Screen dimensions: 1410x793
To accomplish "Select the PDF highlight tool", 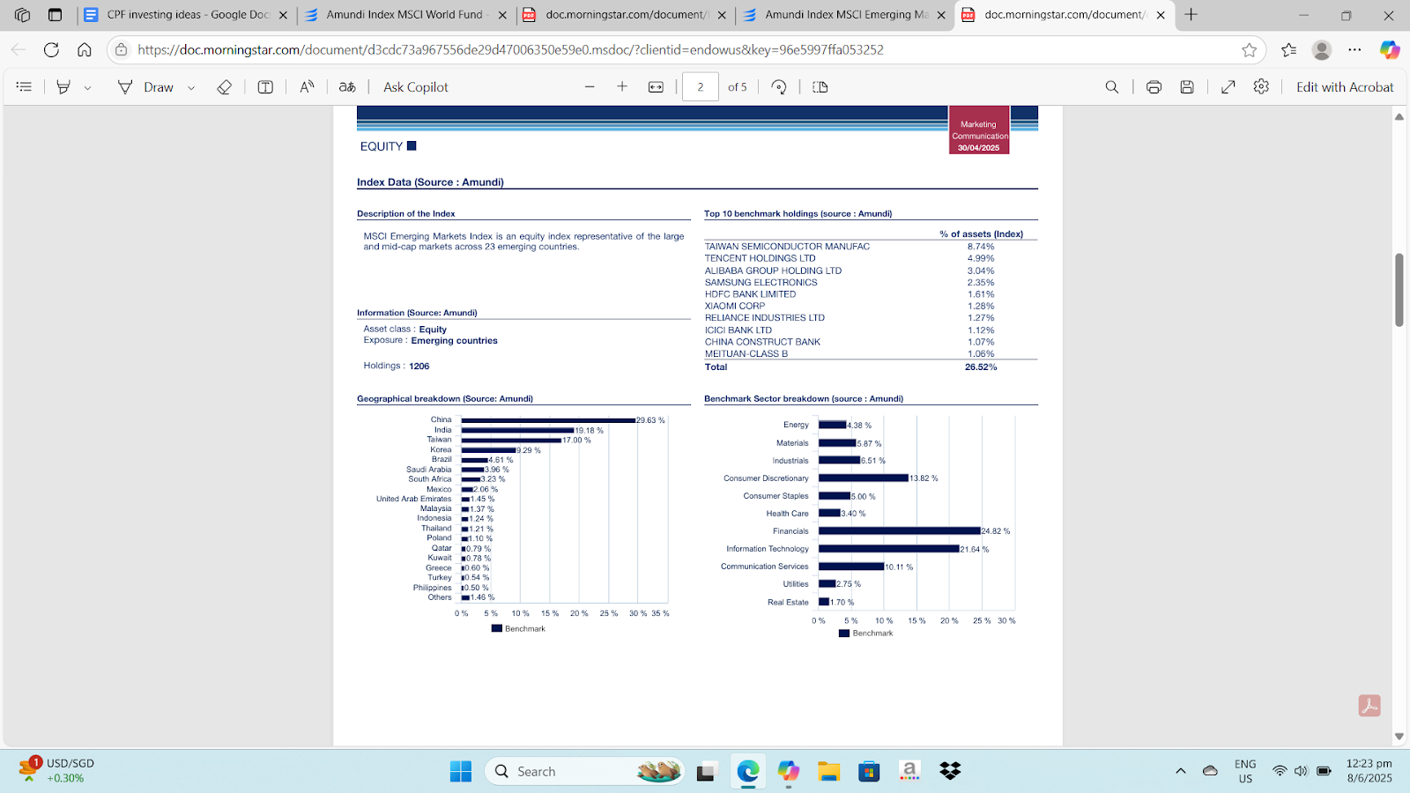I will click(x=63, y=87).
